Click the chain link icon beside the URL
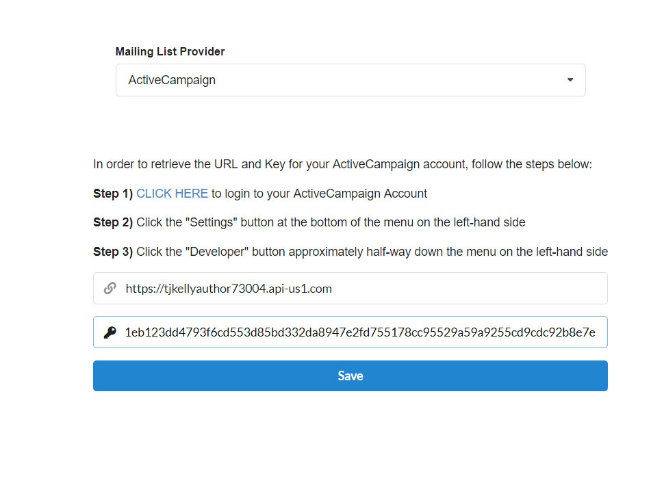664x487 pixels. (110, 289)
